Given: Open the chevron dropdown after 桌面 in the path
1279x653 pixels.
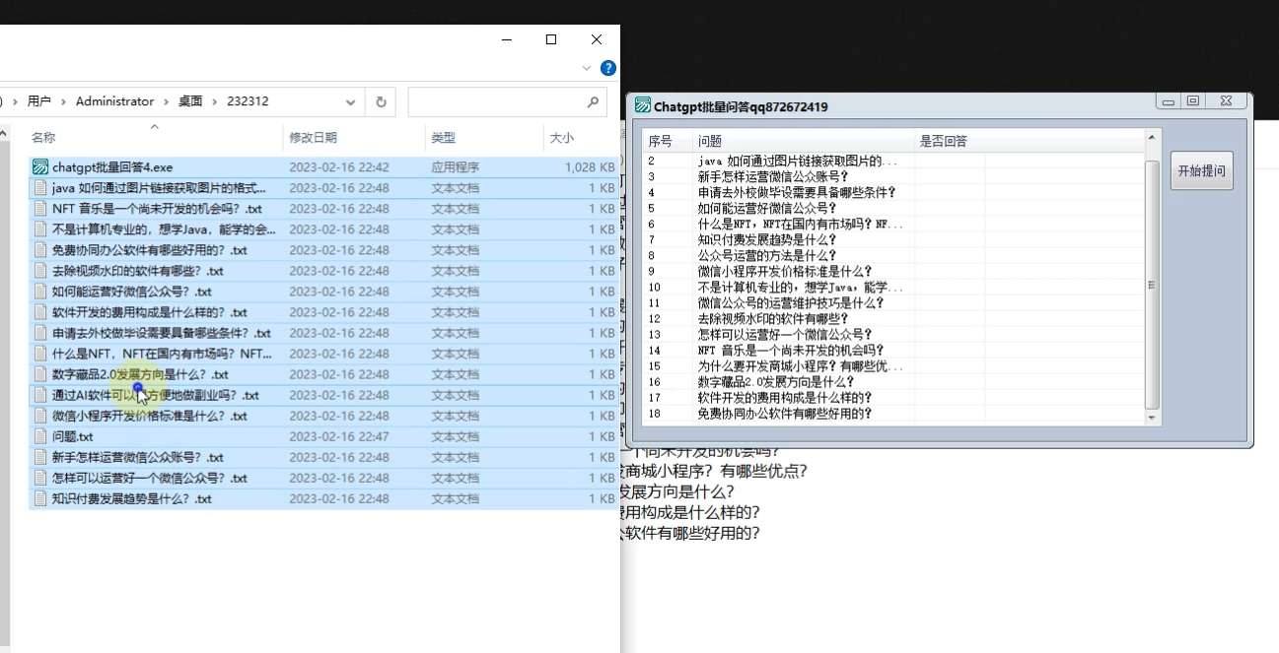Looking at the screenshot, I should coord(215,101).
